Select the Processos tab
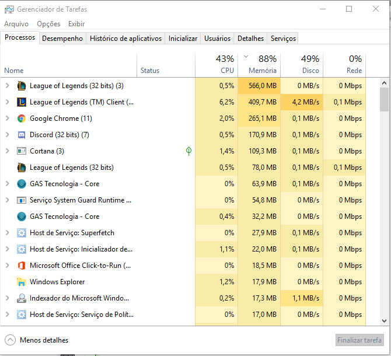The width and height of the screenshot is (391, 356). (20, 38)
